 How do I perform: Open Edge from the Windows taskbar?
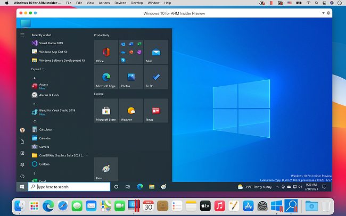pos(140,187)
